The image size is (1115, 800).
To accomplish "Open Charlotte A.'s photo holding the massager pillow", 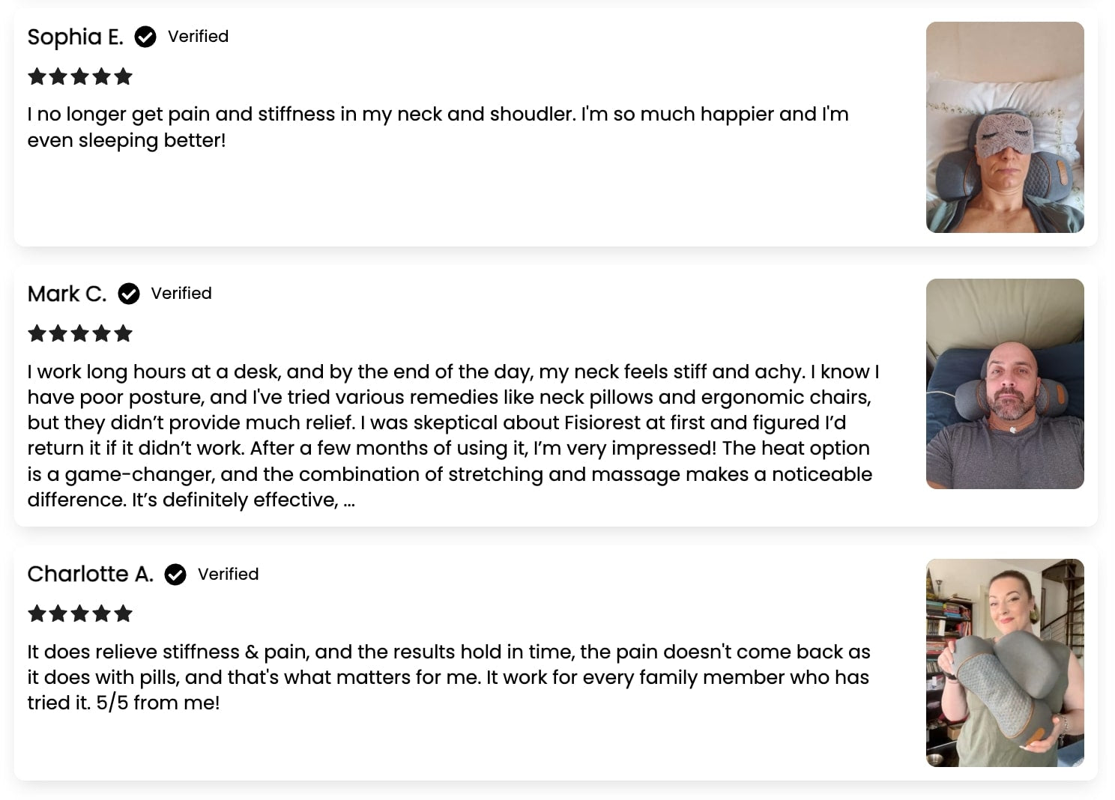I will click(x=1004, y=662).
